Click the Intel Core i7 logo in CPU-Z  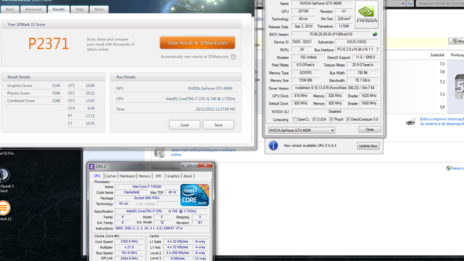coord(194,195)
